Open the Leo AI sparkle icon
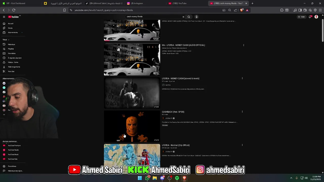The image size is (324, 182). tap(310, 10)
